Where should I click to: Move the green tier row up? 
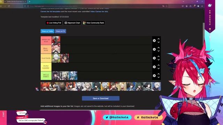(159, 74)
